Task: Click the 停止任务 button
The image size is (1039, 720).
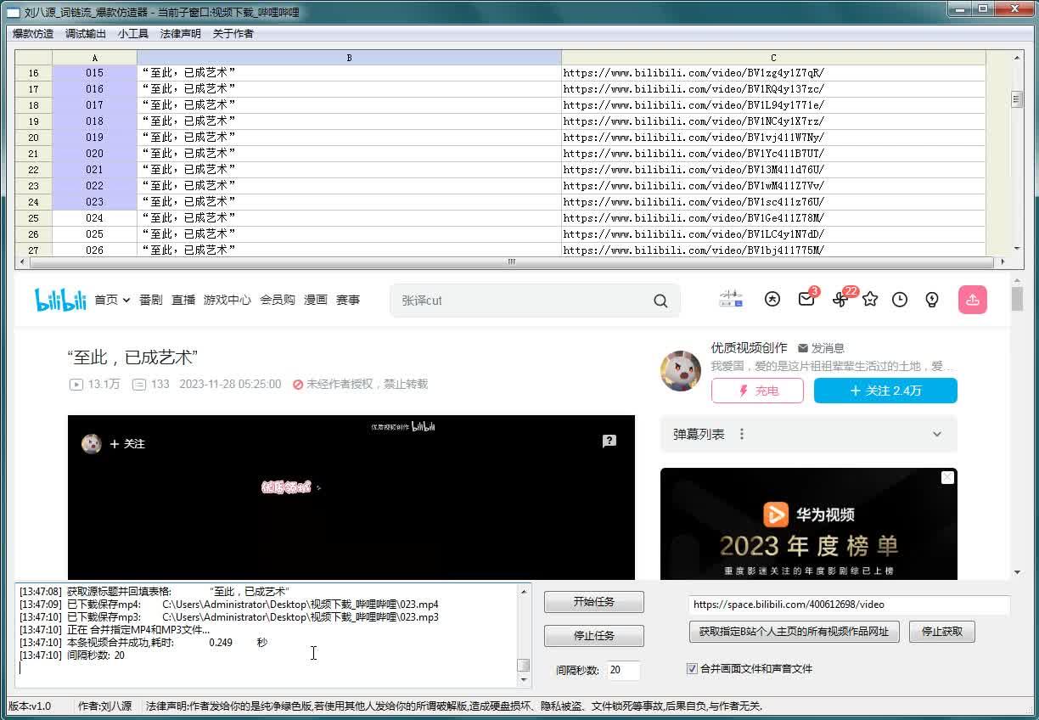Action: pyautogui.click(x=594, y=636)
